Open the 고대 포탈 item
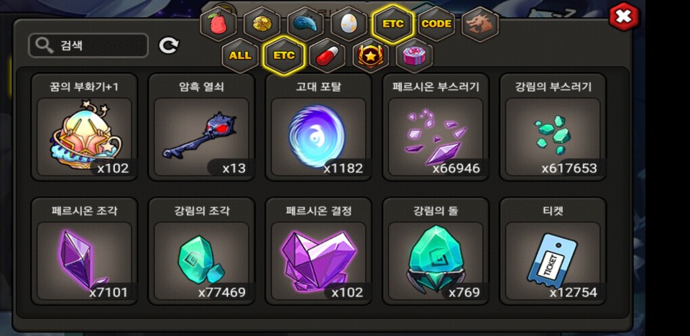The image size is (690, 336). pos(318,127)
